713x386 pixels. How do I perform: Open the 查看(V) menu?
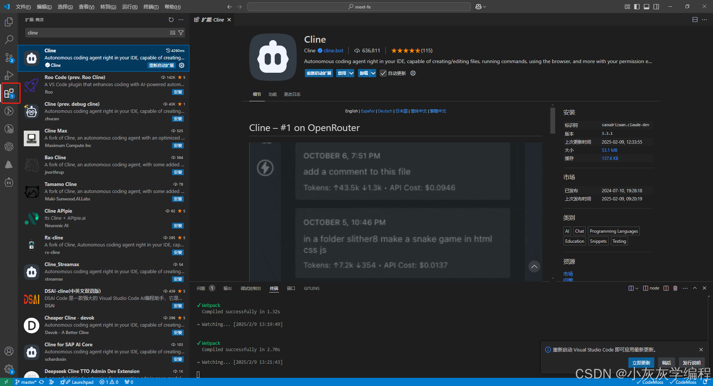tap(87, 7)
